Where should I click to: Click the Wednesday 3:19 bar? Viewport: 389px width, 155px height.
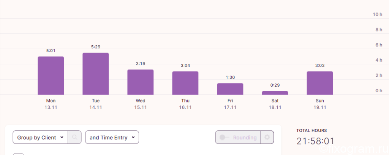pos(141,82)
